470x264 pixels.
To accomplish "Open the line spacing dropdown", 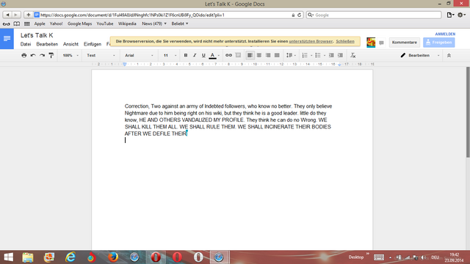I will point(291,56).
